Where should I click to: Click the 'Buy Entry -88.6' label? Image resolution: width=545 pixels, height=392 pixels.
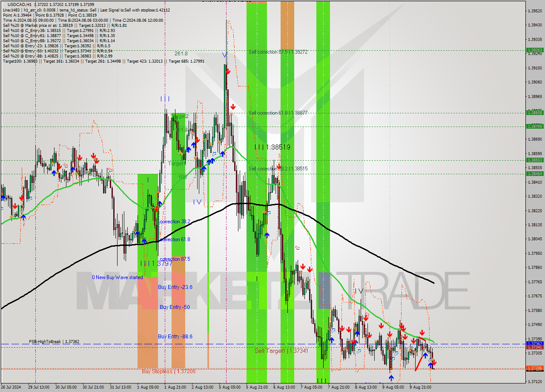click(175, 336)
